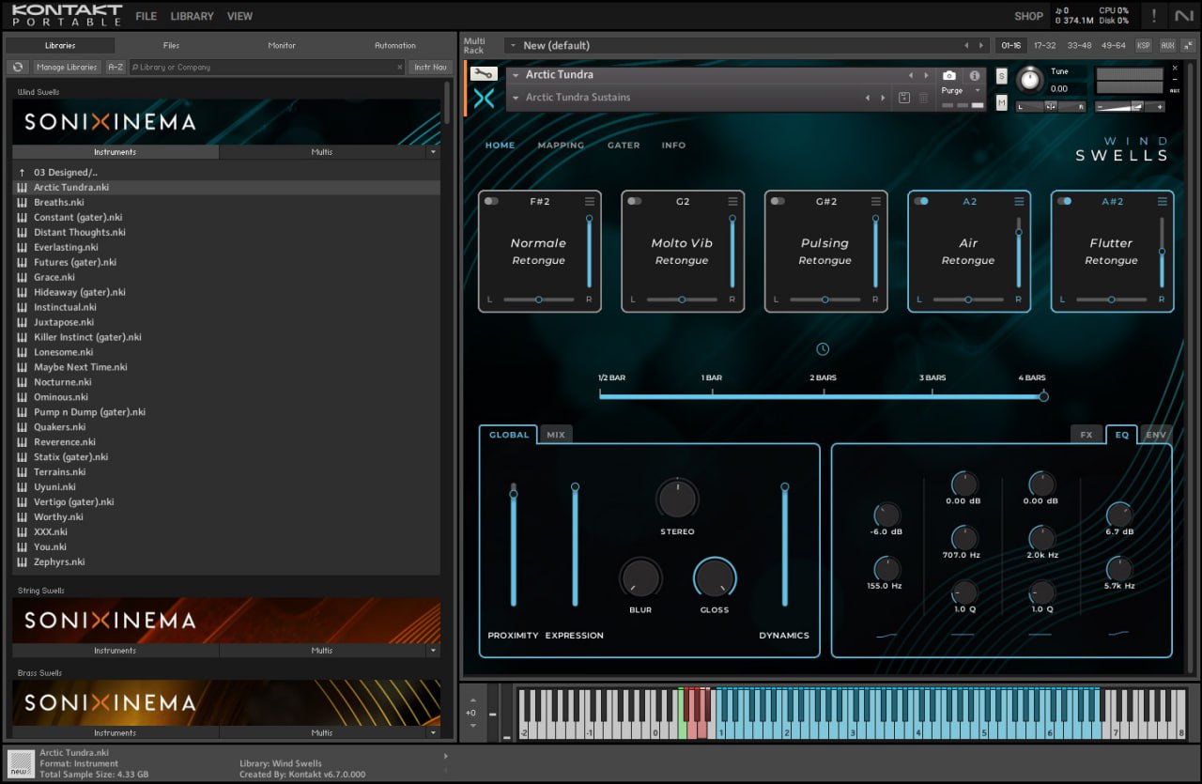Open the SHOP link
Viewport: 1202px width, 784px height.
[1028, 16]
